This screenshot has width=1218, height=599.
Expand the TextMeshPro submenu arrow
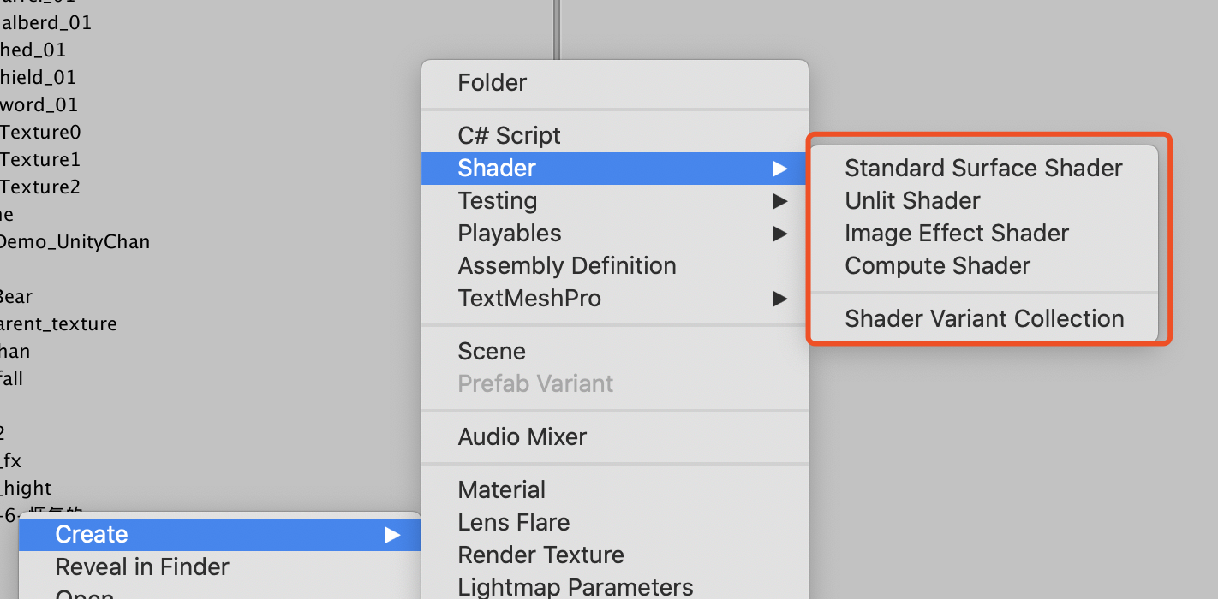coord(780,298)
